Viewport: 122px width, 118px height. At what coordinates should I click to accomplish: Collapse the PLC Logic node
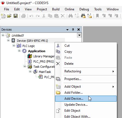[x=14, y=45]
